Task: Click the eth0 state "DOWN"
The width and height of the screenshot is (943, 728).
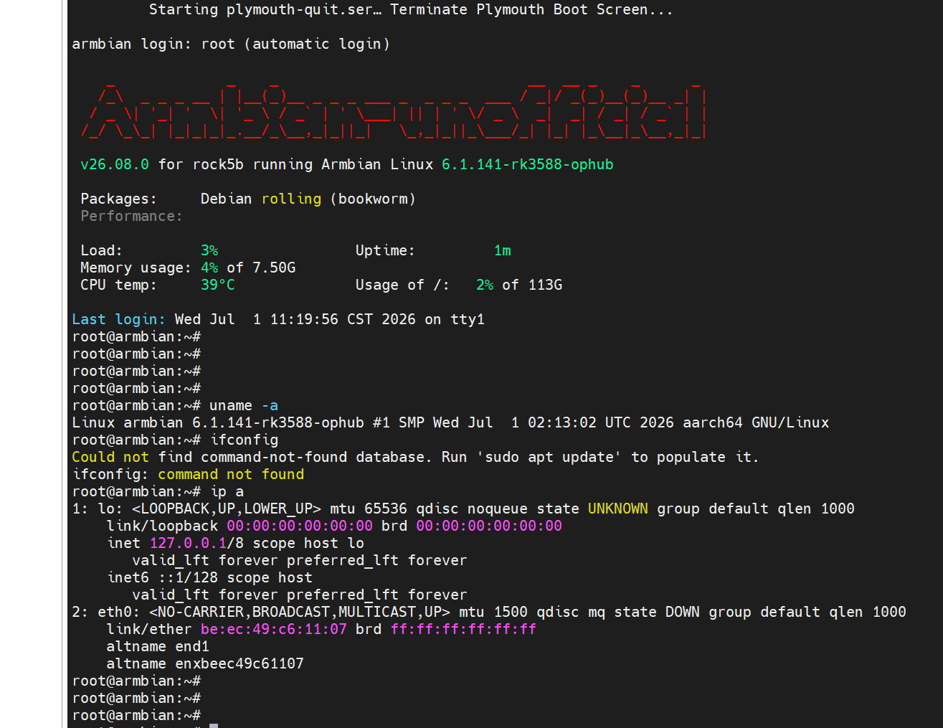Action: click(683, 613)
